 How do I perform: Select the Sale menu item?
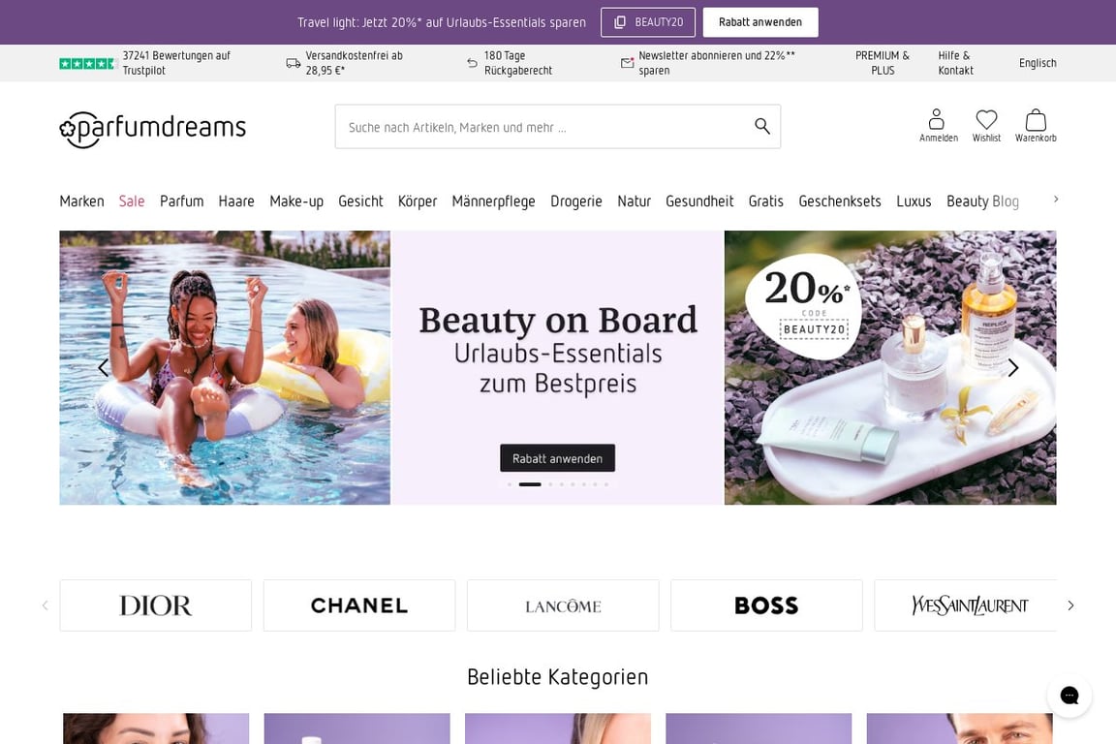point(132,201)
